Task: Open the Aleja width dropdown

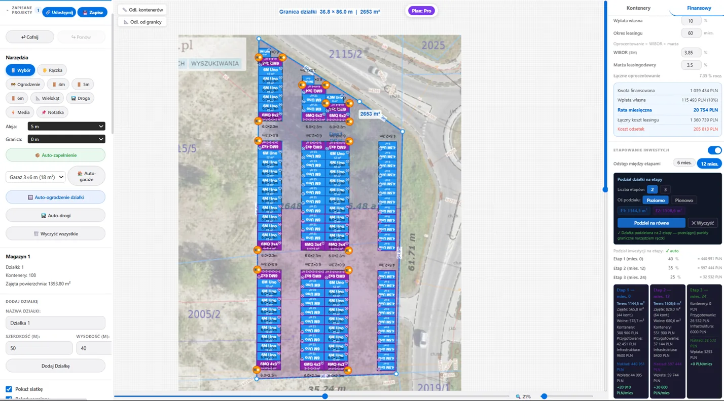Action: [66, 127]
